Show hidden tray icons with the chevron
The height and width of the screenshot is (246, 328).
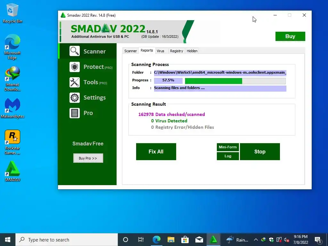pos(256,240)
